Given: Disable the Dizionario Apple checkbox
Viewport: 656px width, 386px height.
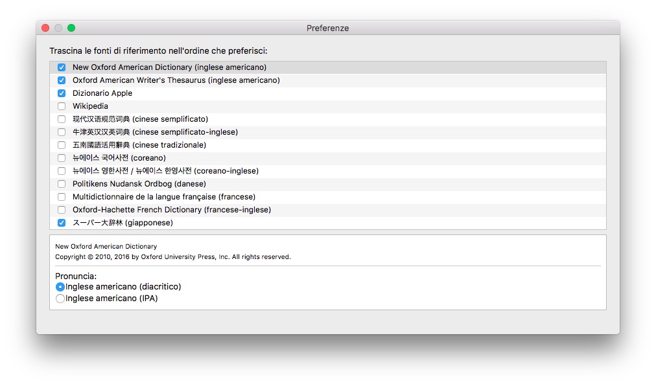Looking at the screenshot, I should tap(62, 93).
